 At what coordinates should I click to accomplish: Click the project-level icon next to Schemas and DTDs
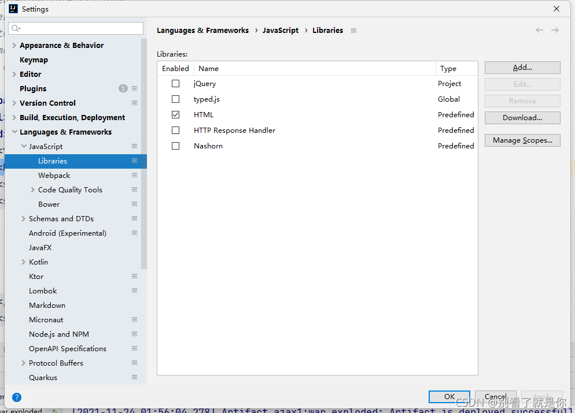point(134,218)
